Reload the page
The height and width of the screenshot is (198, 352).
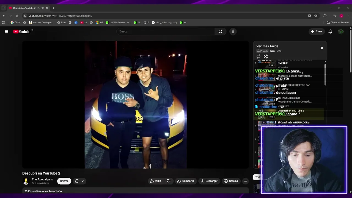click(17, 16)
